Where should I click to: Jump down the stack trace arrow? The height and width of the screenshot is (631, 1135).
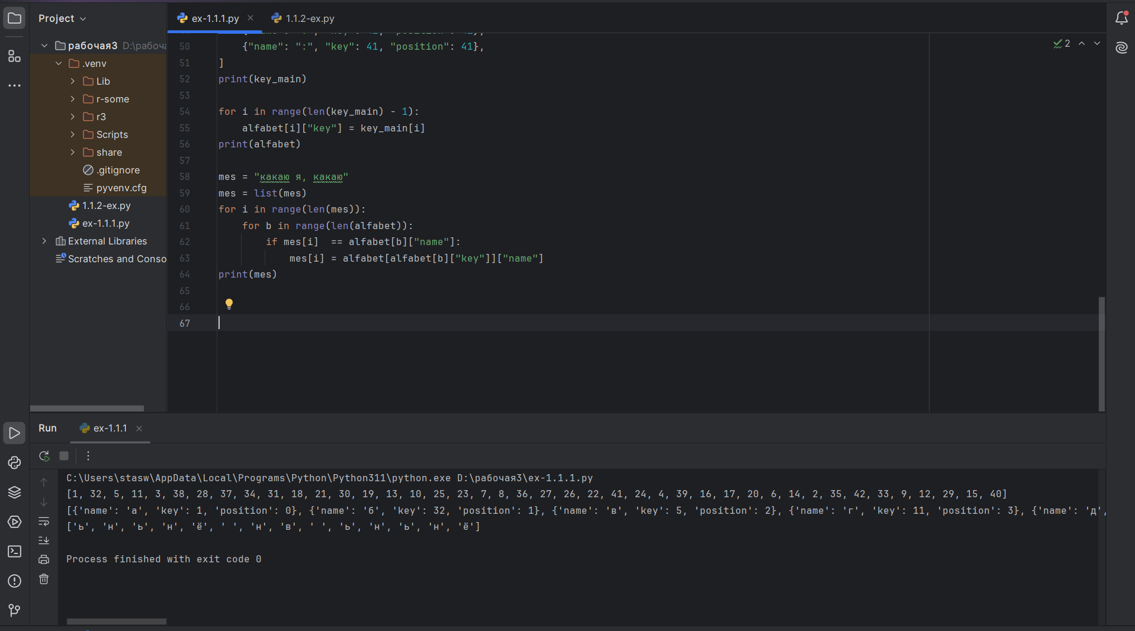pyautogui.click(x=44, y=502)
